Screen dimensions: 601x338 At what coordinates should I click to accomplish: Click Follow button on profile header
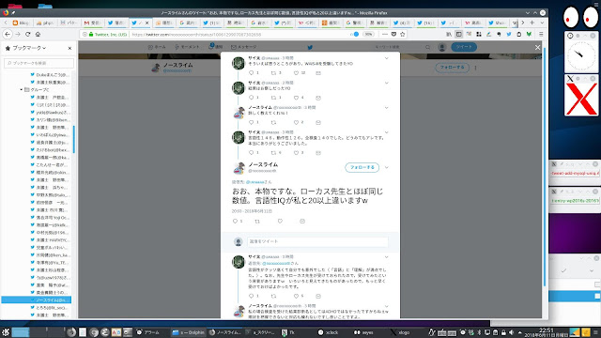(x=453, y=68)
